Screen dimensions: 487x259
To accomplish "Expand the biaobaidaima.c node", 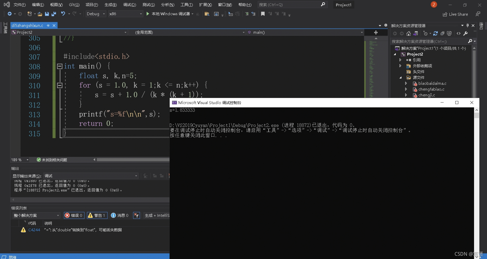I will tap(406, 83).
